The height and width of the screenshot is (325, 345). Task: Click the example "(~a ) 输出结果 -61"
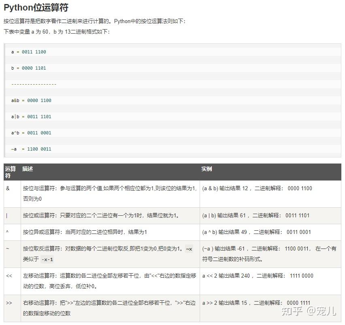click(270, 254)
